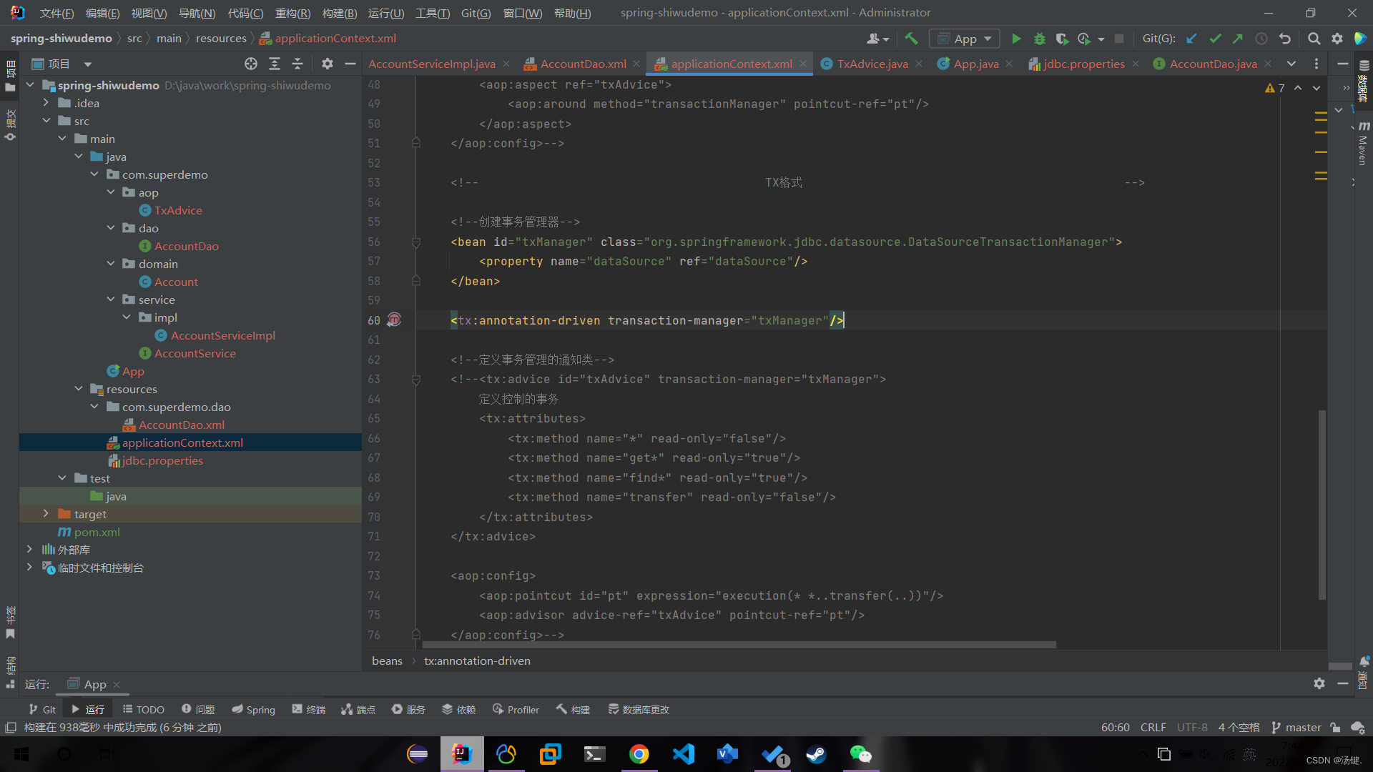1373x772 pixels.
Task: Click the master branch indicator
Action: [x=1296, y=728]
